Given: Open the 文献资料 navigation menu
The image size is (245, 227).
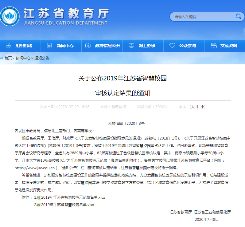Looking at the screenshot, I should (228, 46).
